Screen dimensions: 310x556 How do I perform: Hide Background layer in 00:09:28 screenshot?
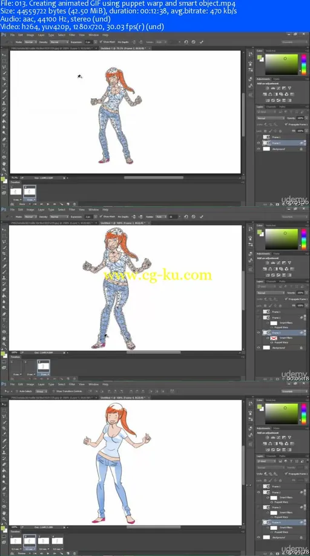coord(259,538)
